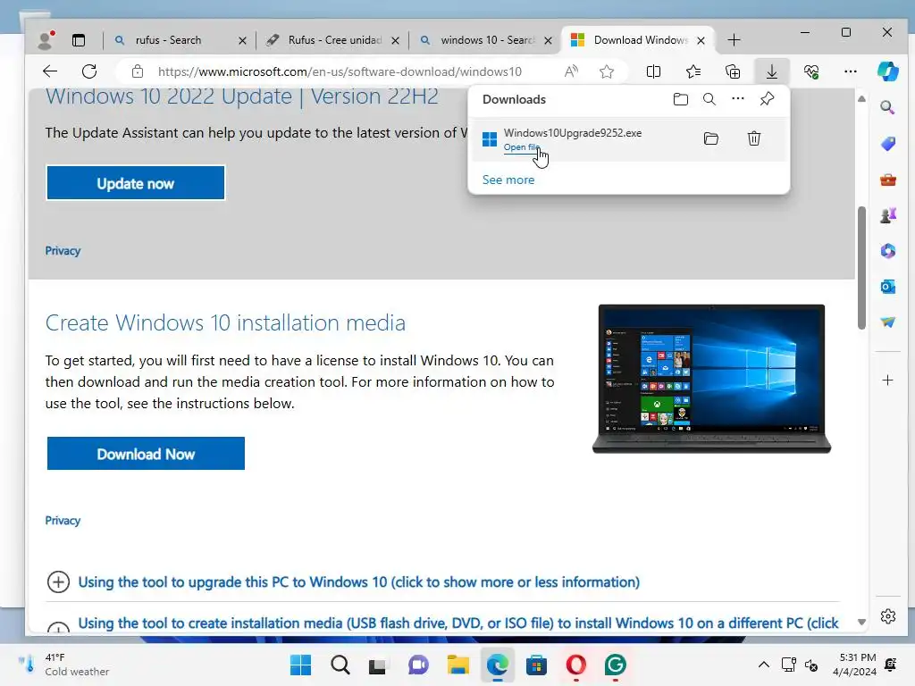
Task: Close the rufus - Search tab
Action: click(242, 41)
